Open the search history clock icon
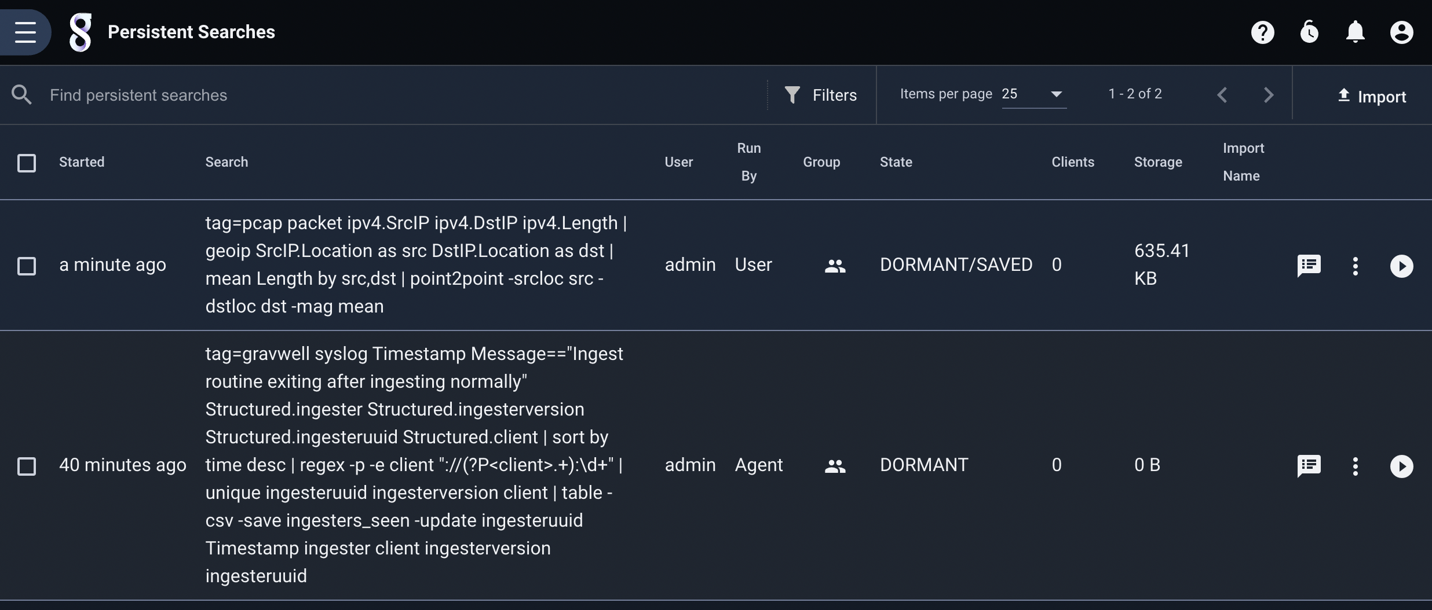 [x=1309, y=32]
